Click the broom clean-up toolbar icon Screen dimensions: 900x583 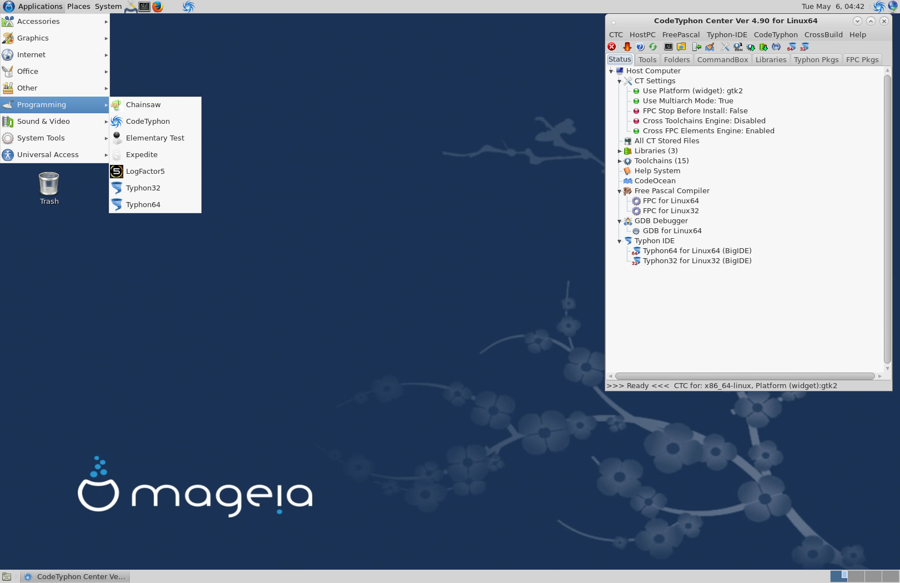710,47
